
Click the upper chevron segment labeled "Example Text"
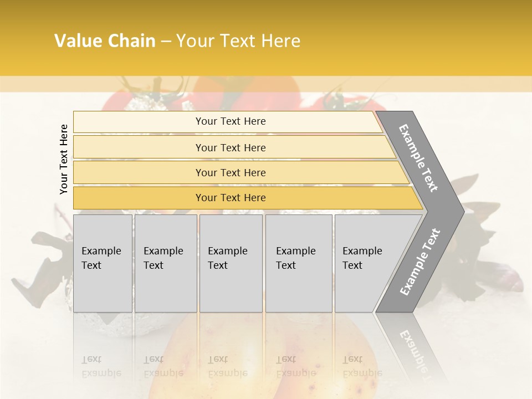(x=420, y=158)
